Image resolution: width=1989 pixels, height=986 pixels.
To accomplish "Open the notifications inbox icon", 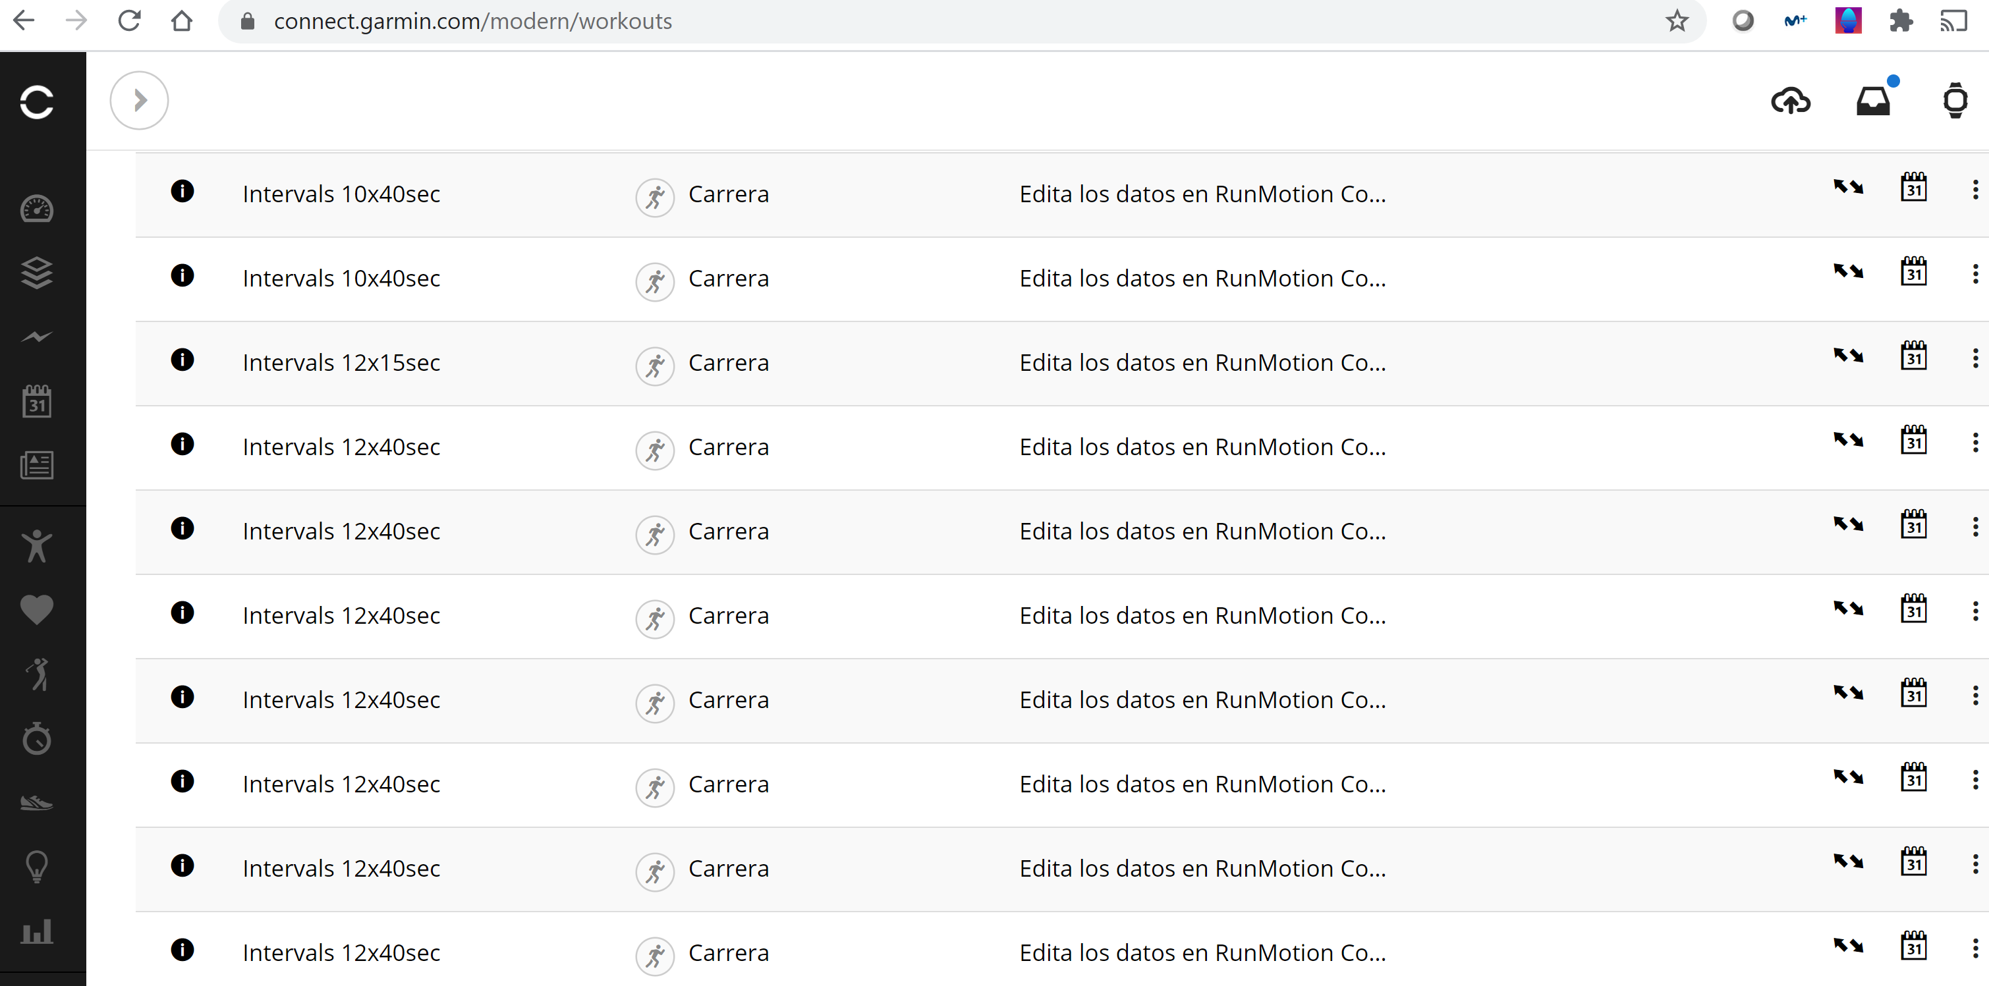I will tap(1873, 101).
